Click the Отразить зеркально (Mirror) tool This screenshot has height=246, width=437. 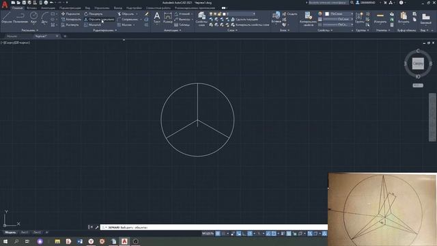tap(99, 19)
